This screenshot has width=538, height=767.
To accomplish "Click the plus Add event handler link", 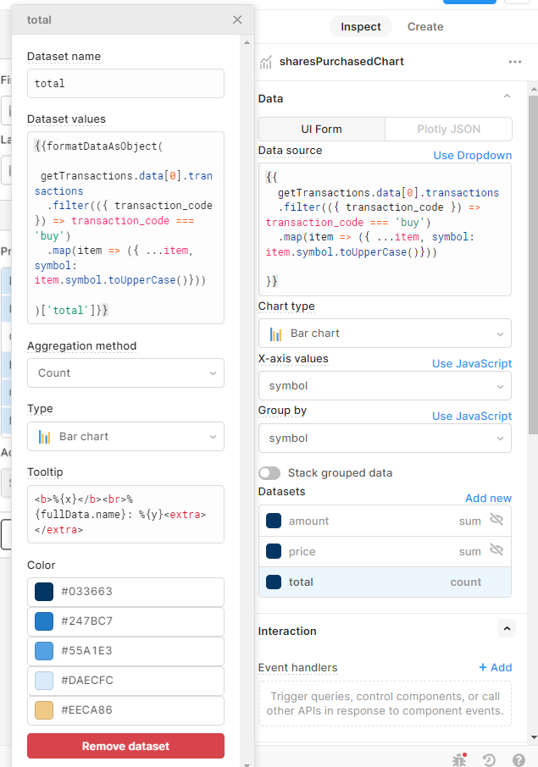I will click(x=495, y=668).
